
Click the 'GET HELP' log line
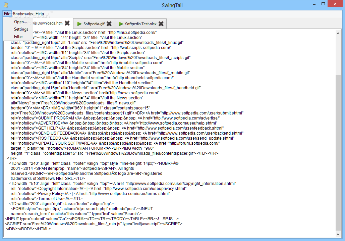(x=117, y=128)
